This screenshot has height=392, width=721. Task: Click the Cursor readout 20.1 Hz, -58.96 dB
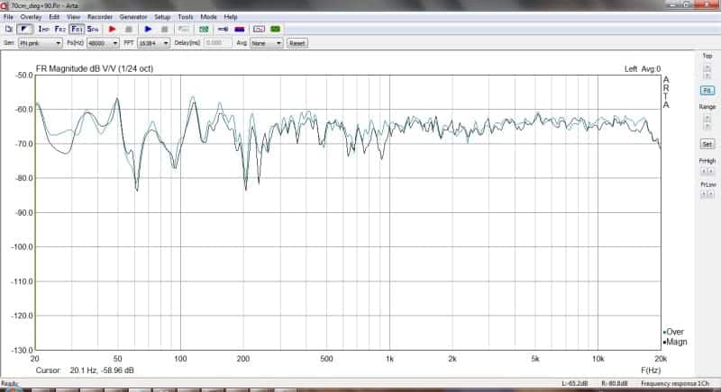pyautogui.click(x=85, y=370)
